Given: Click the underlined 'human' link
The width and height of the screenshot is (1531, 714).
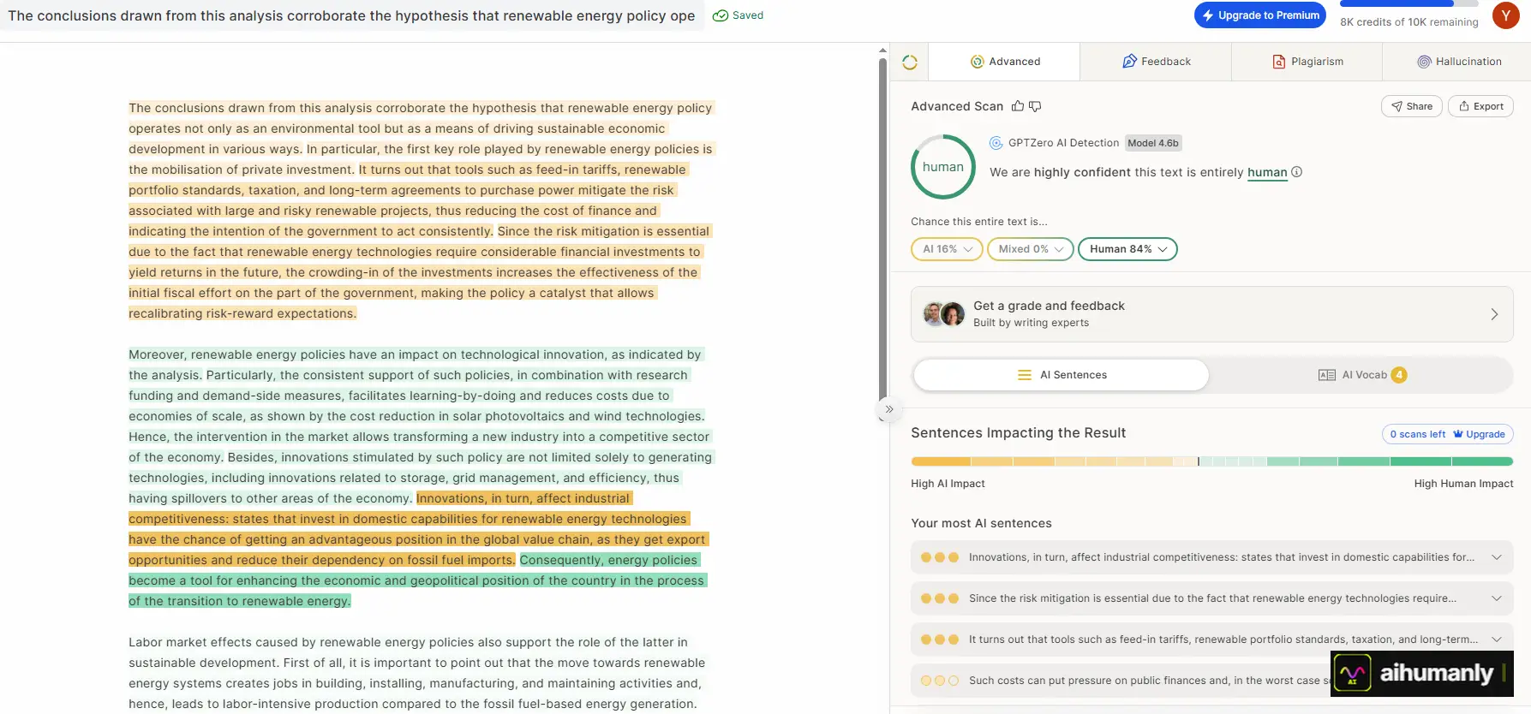Looking at the screenshot, I should 1267,172.
